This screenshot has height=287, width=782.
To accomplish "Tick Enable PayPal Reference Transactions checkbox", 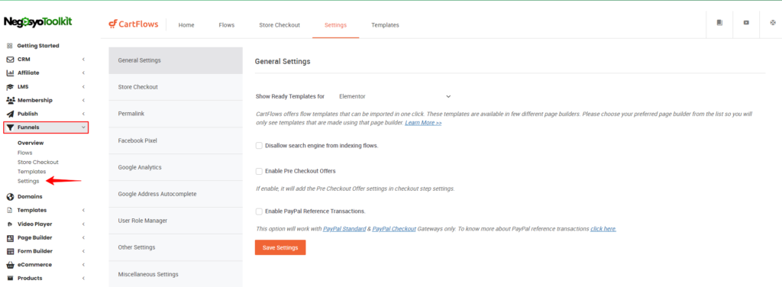I will click(259, 211).
